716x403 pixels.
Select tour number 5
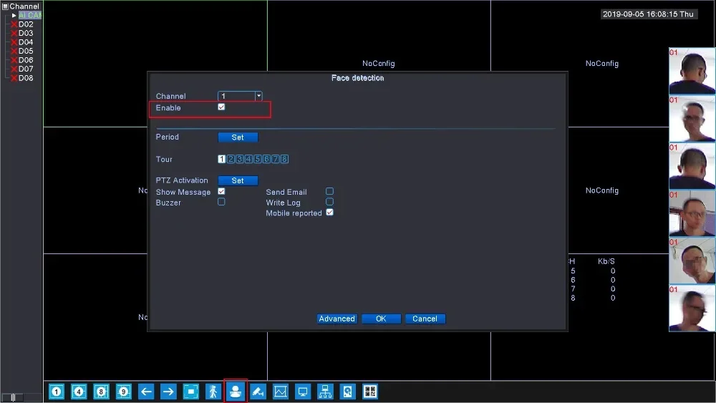click(x=258, y=159)
